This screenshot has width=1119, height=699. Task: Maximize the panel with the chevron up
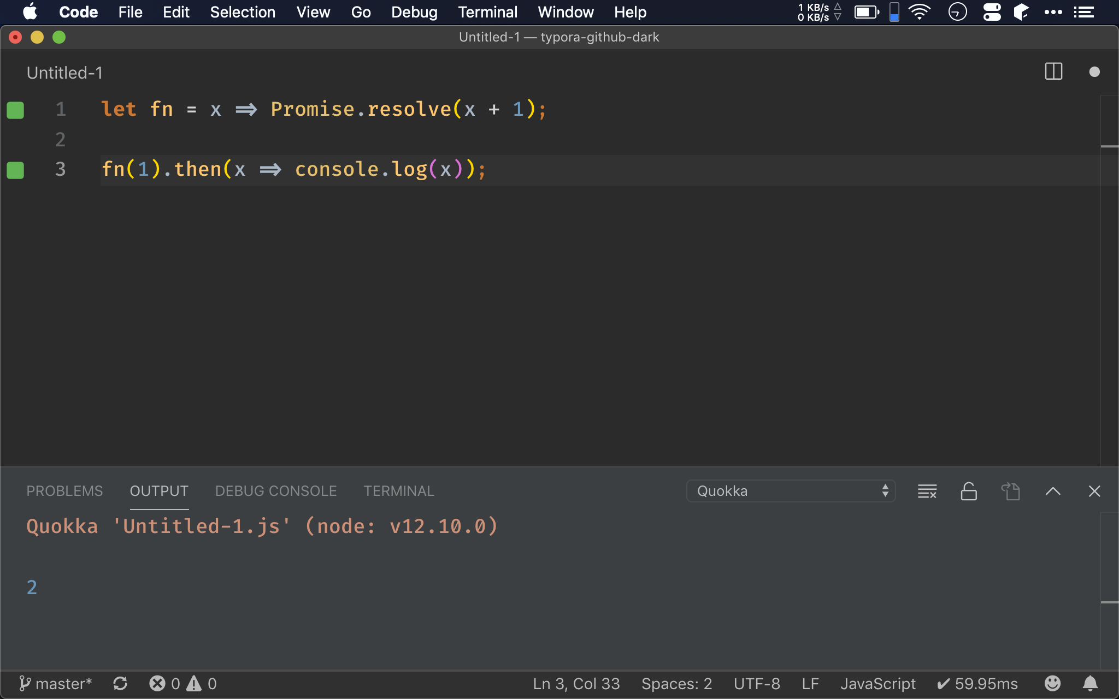coord(1053,491)
